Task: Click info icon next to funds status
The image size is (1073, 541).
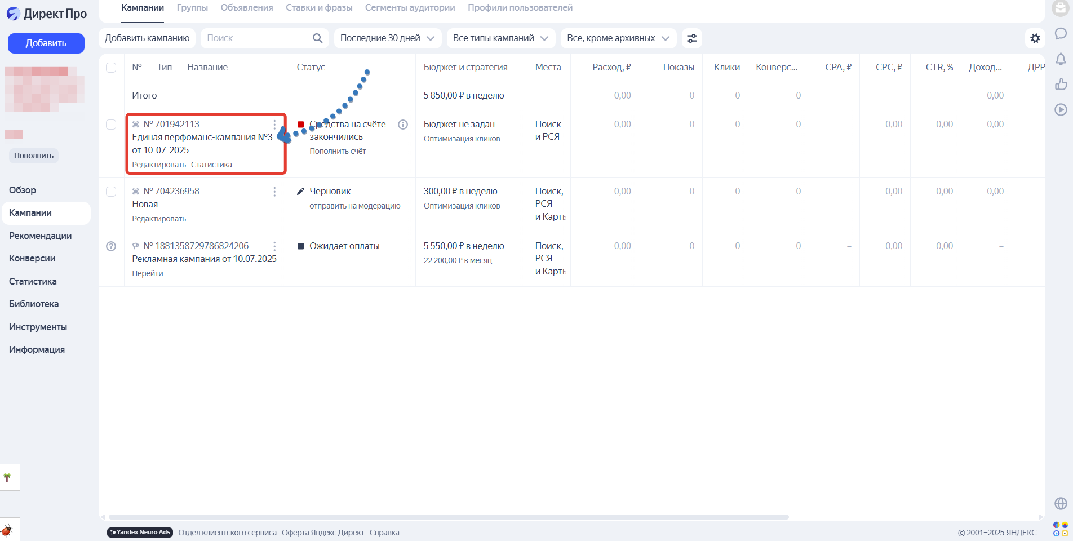Action: coord(403,125)
